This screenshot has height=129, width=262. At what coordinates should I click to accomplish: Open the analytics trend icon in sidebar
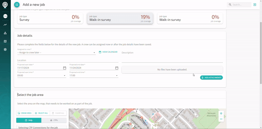pyautogui.click(x=5, y=25)
